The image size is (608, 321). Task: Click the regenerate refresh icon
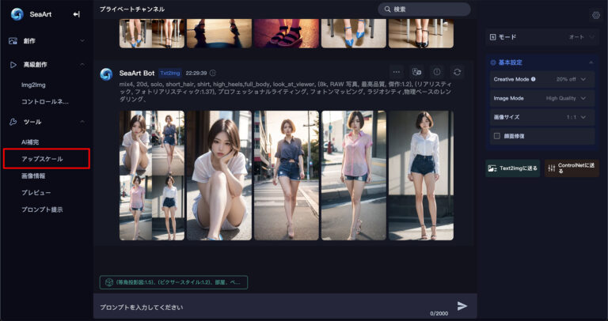[x=458, y=72]
